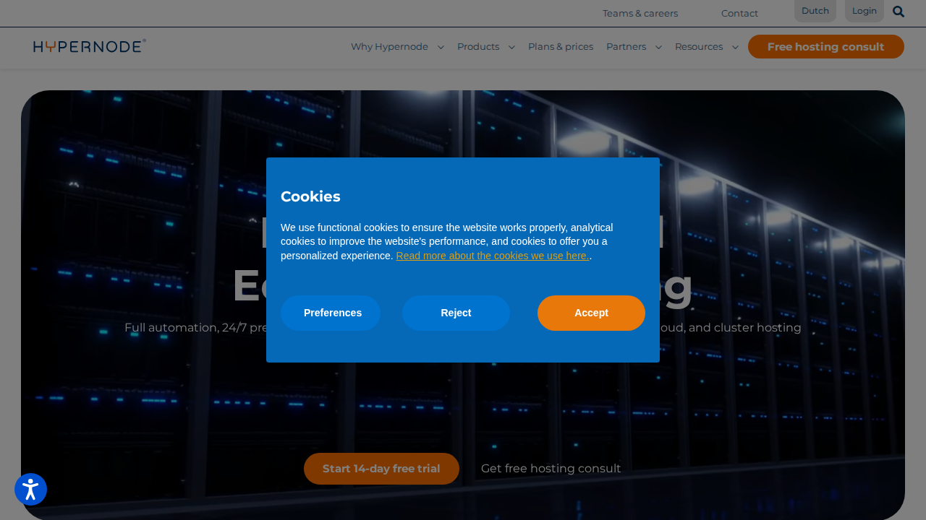Expand the Products menu chevron
Image resolution: width=926 pixels, height=520 pixels.
[x=511, y=47]
